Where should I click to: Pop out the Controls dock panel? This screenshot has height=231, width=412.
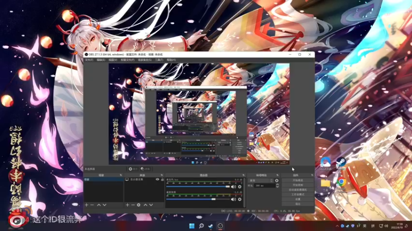(312, 175)
